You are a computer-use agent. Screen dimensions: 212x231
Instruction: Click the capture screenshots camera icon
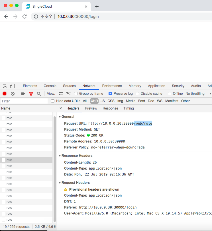coord(23,94)
